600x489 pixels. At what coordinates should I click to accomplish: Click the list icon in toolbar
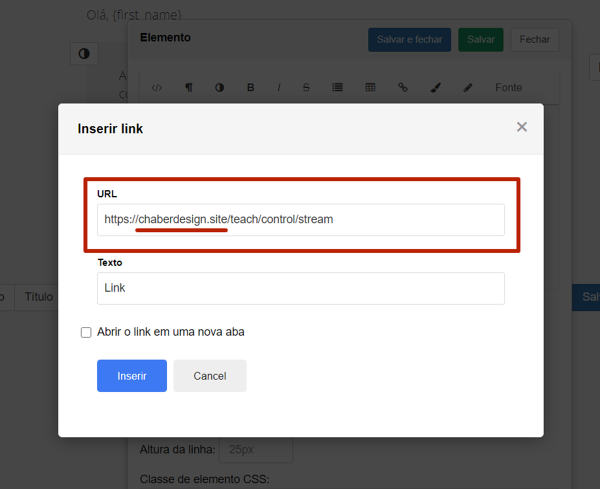pos(337,88)
